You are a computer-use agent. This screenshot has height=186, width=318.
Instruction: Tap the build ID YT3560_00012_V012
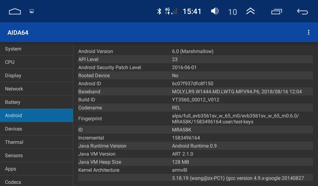pyautogui.click(x=196, y=100)
